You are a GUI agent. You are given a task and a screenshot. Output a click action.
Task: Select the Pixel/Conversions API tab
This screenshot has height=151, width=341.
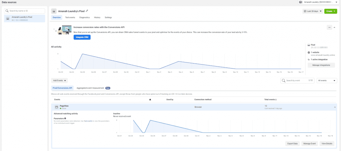[x=62, y=88]
